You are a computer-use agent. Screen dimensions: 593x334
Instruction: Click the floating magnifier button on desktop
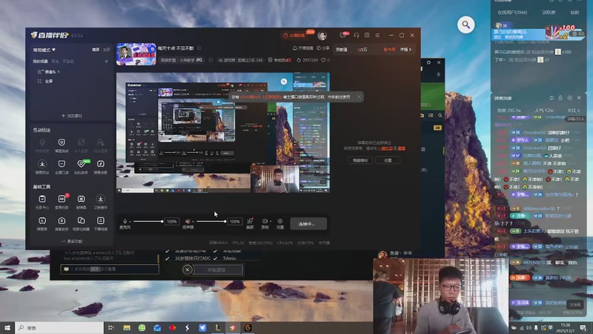coord(466,25)
